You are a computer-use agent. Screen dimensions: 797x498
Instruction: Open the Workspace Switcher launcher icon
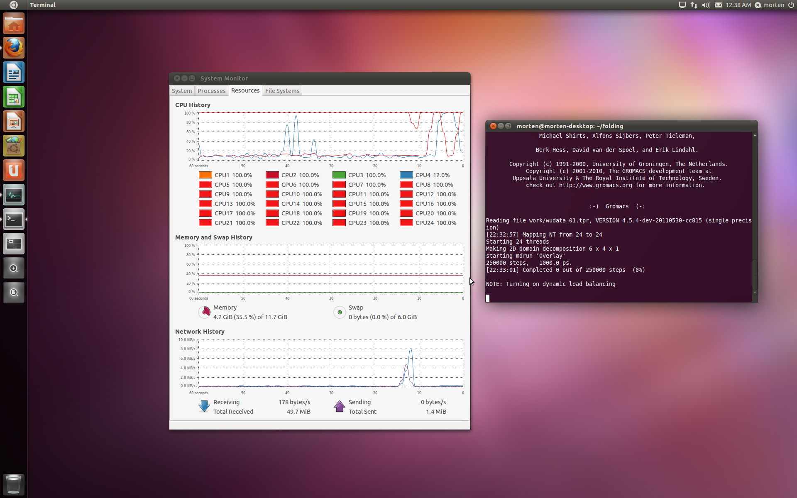[14, 244]
